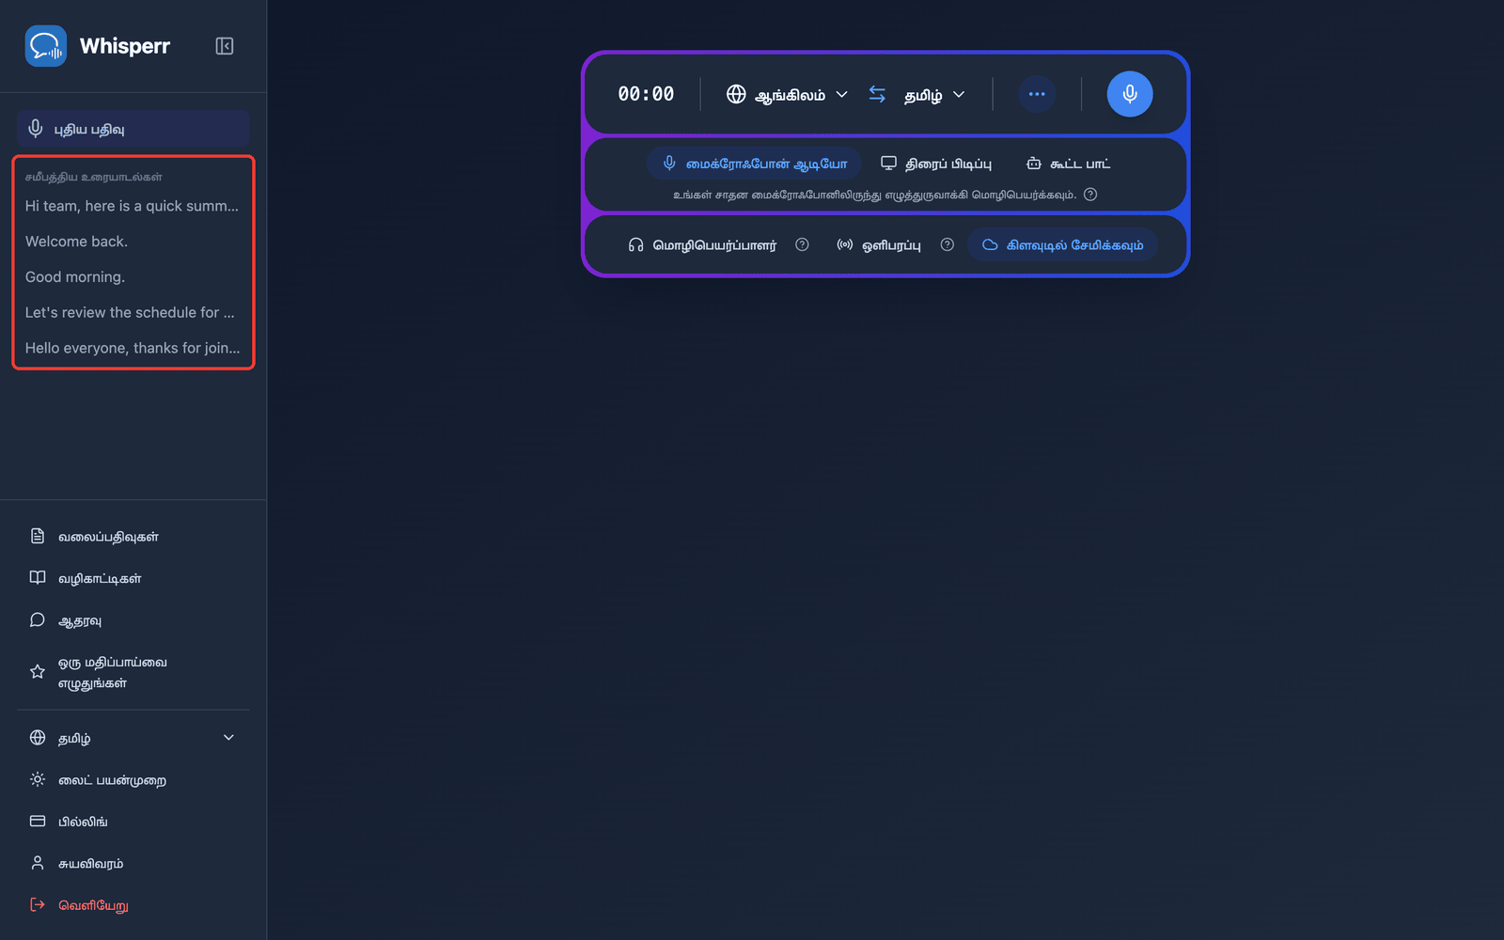This screenshot has height=940, width=1504.
Task: Open ஆதரவு menu item
Action: point(133,619)
